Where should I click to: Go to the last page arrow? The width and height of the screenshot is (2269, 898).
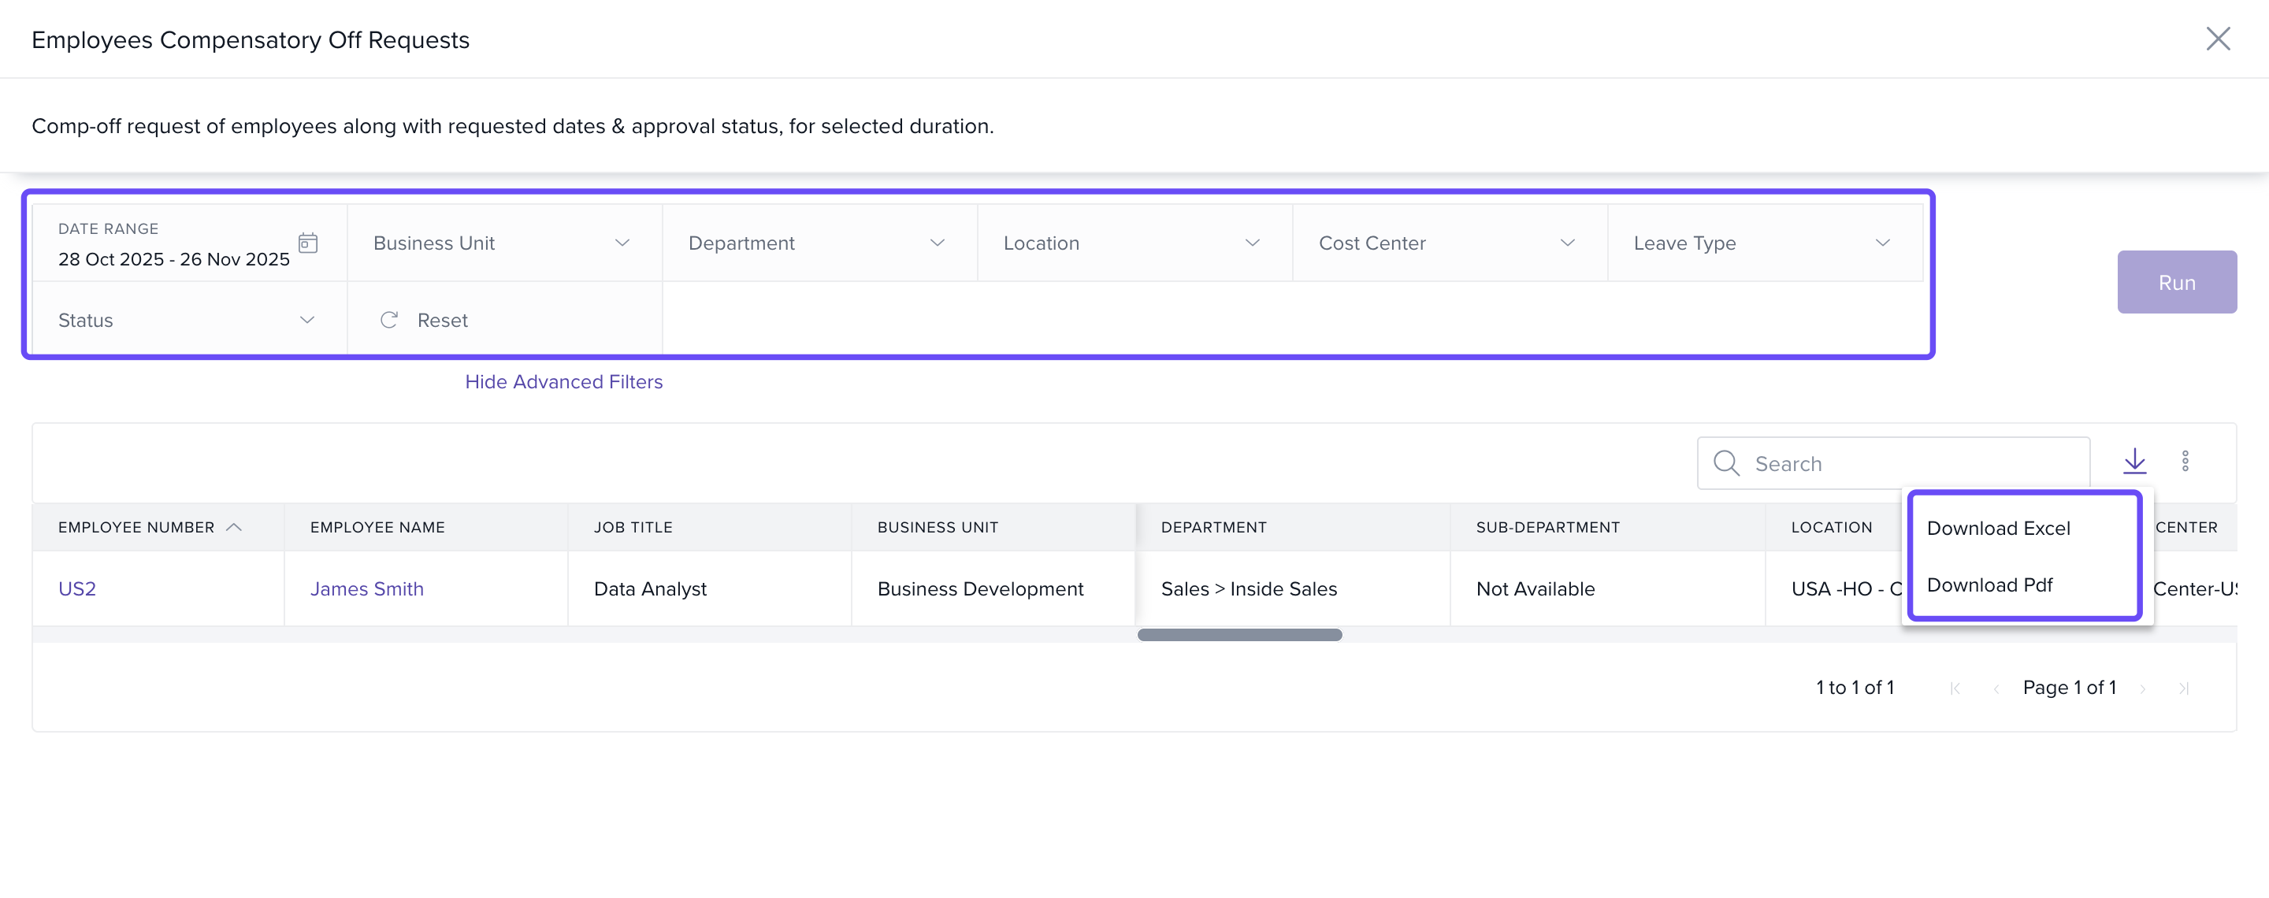2184,688
